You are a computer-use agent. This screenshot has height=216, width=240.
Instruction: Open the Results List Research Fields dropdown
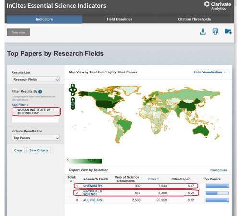(36, 79)
